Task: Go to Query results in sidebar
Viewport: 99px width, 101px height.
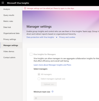Action: tap(9, 15)
